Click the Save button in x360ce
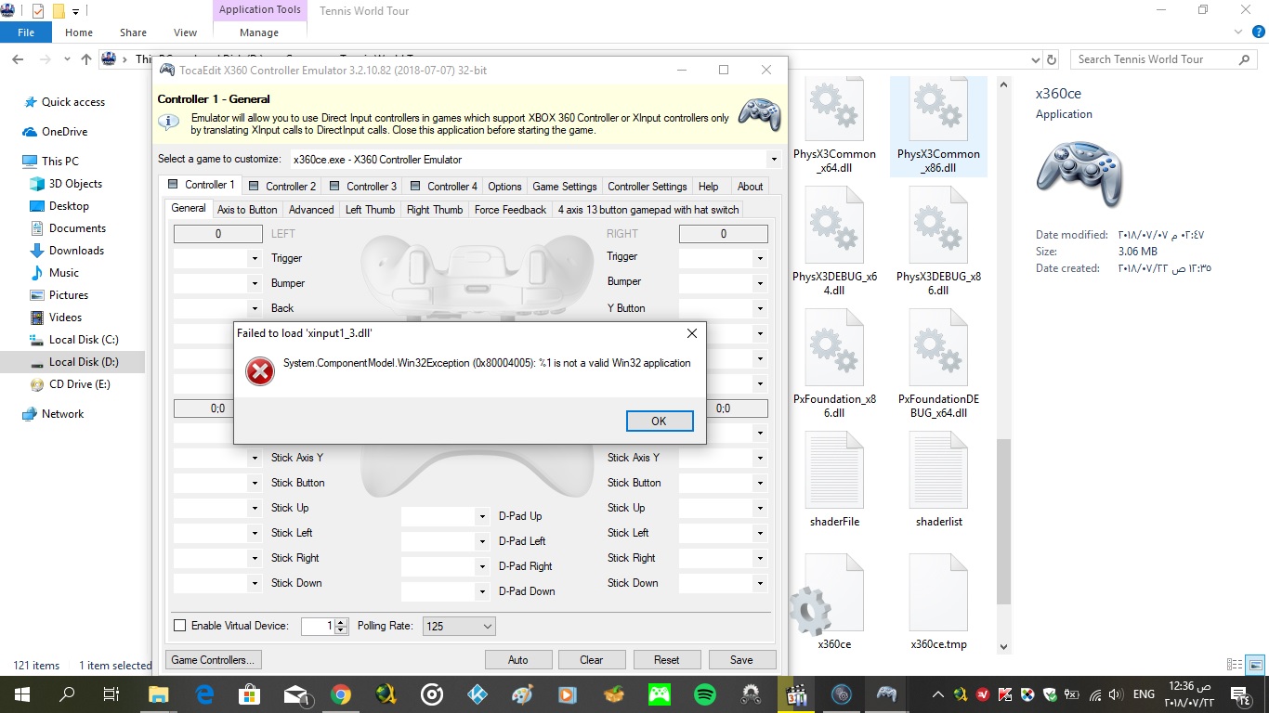Screen dimensions: 1269x713 741,659
